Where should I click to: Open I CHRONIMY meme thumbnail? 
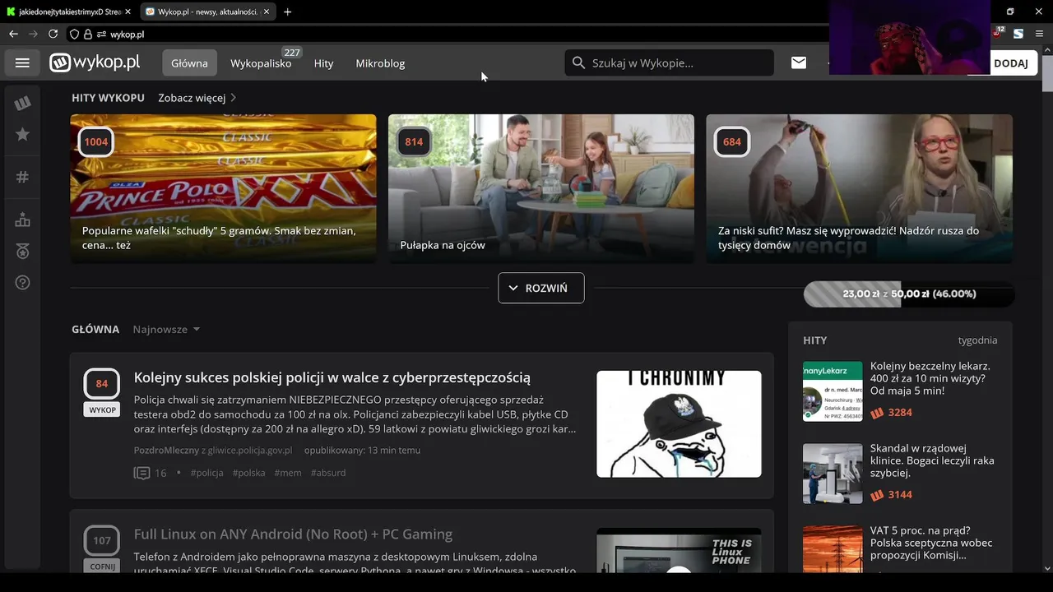(679, 423)
